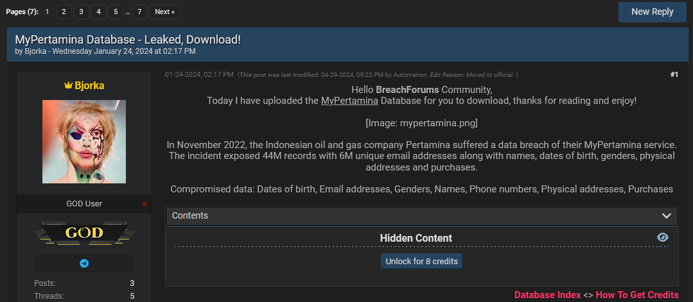Click the GOD rank badge

pyautogui.click(x=84, y=233)
